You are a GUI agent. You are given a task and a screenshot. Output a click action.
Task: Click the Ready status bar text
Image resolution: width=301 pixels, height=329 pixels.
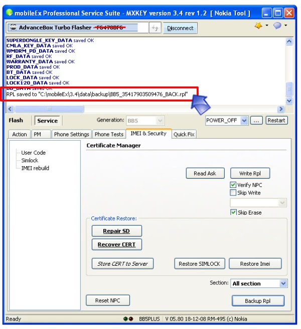14,319
